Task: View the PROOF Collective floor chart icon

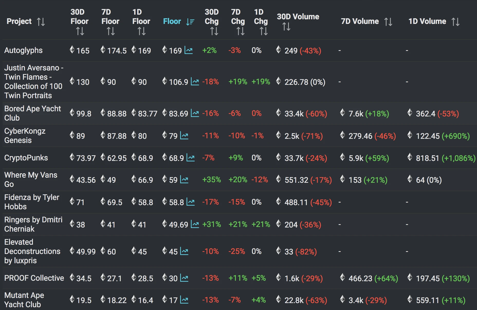Action: click(184, 278)
